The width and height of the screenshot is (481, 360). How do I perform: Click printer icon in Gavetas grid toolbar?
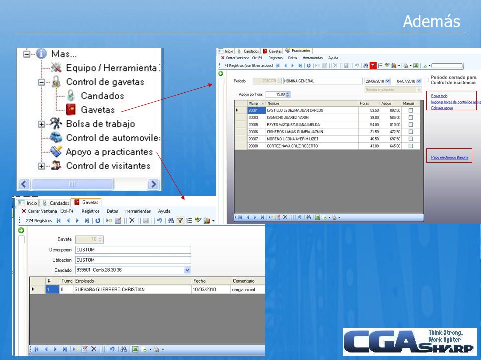(157, 349)
